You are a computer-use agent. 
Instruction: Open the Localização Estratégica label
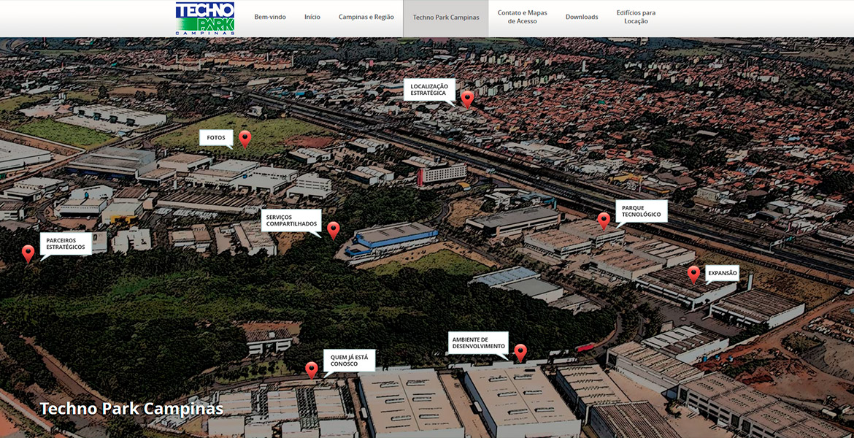(x=429, y=90)
